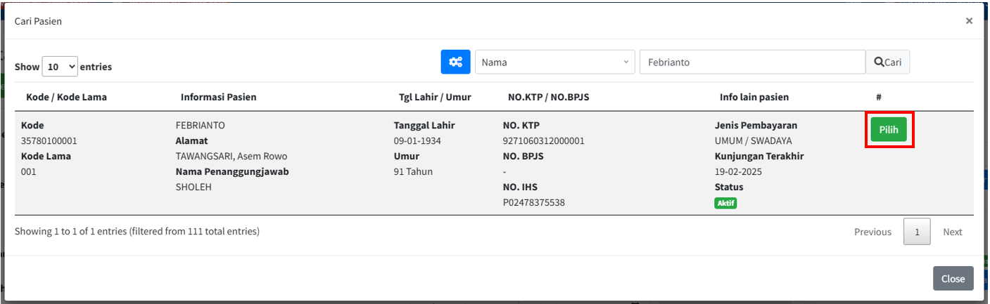Sort by Tgl Lahir / Umur column
The height and width of the screenshot is (304, 990).
(x=434, y=97)
